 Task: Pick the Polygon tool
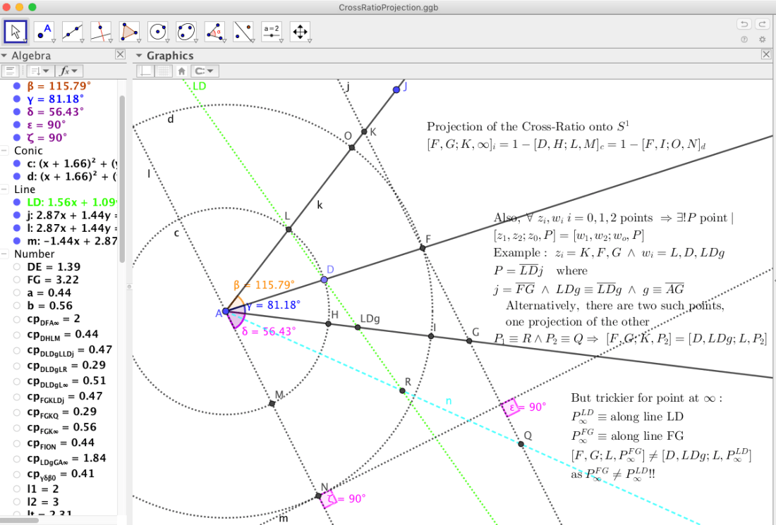pyautogui.click(x=130, y=31)
